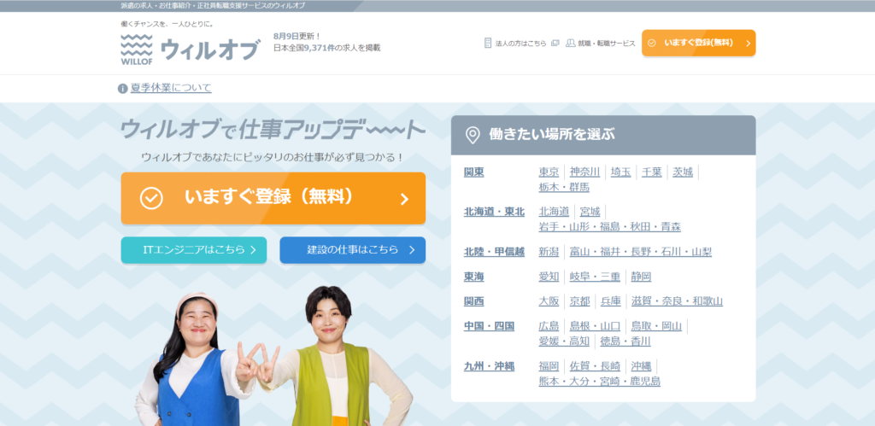Click the arrow on ITエンジニアはこちら button
This screenshot has width=875, height=426.
tap(253, 250)
